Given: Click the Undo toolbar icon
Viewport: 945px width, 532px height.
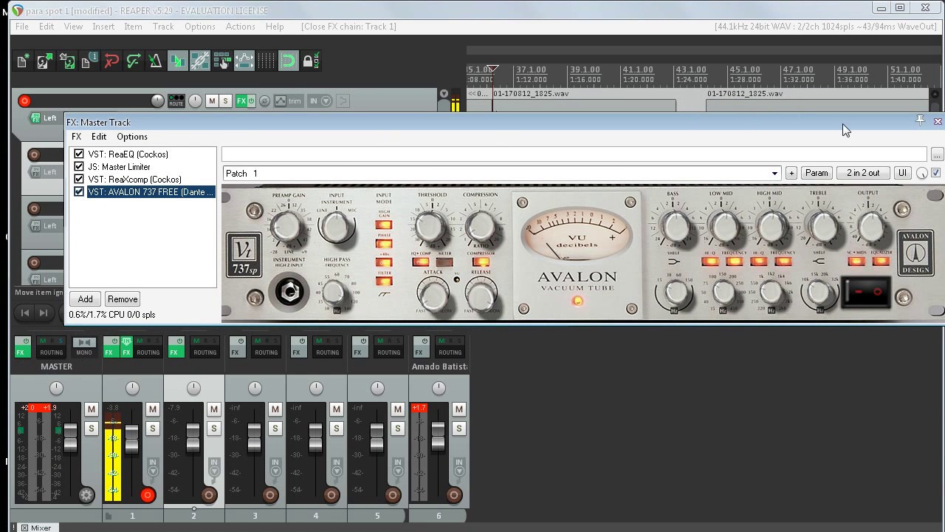Looking at the screenshot, I should click(111, 61).
